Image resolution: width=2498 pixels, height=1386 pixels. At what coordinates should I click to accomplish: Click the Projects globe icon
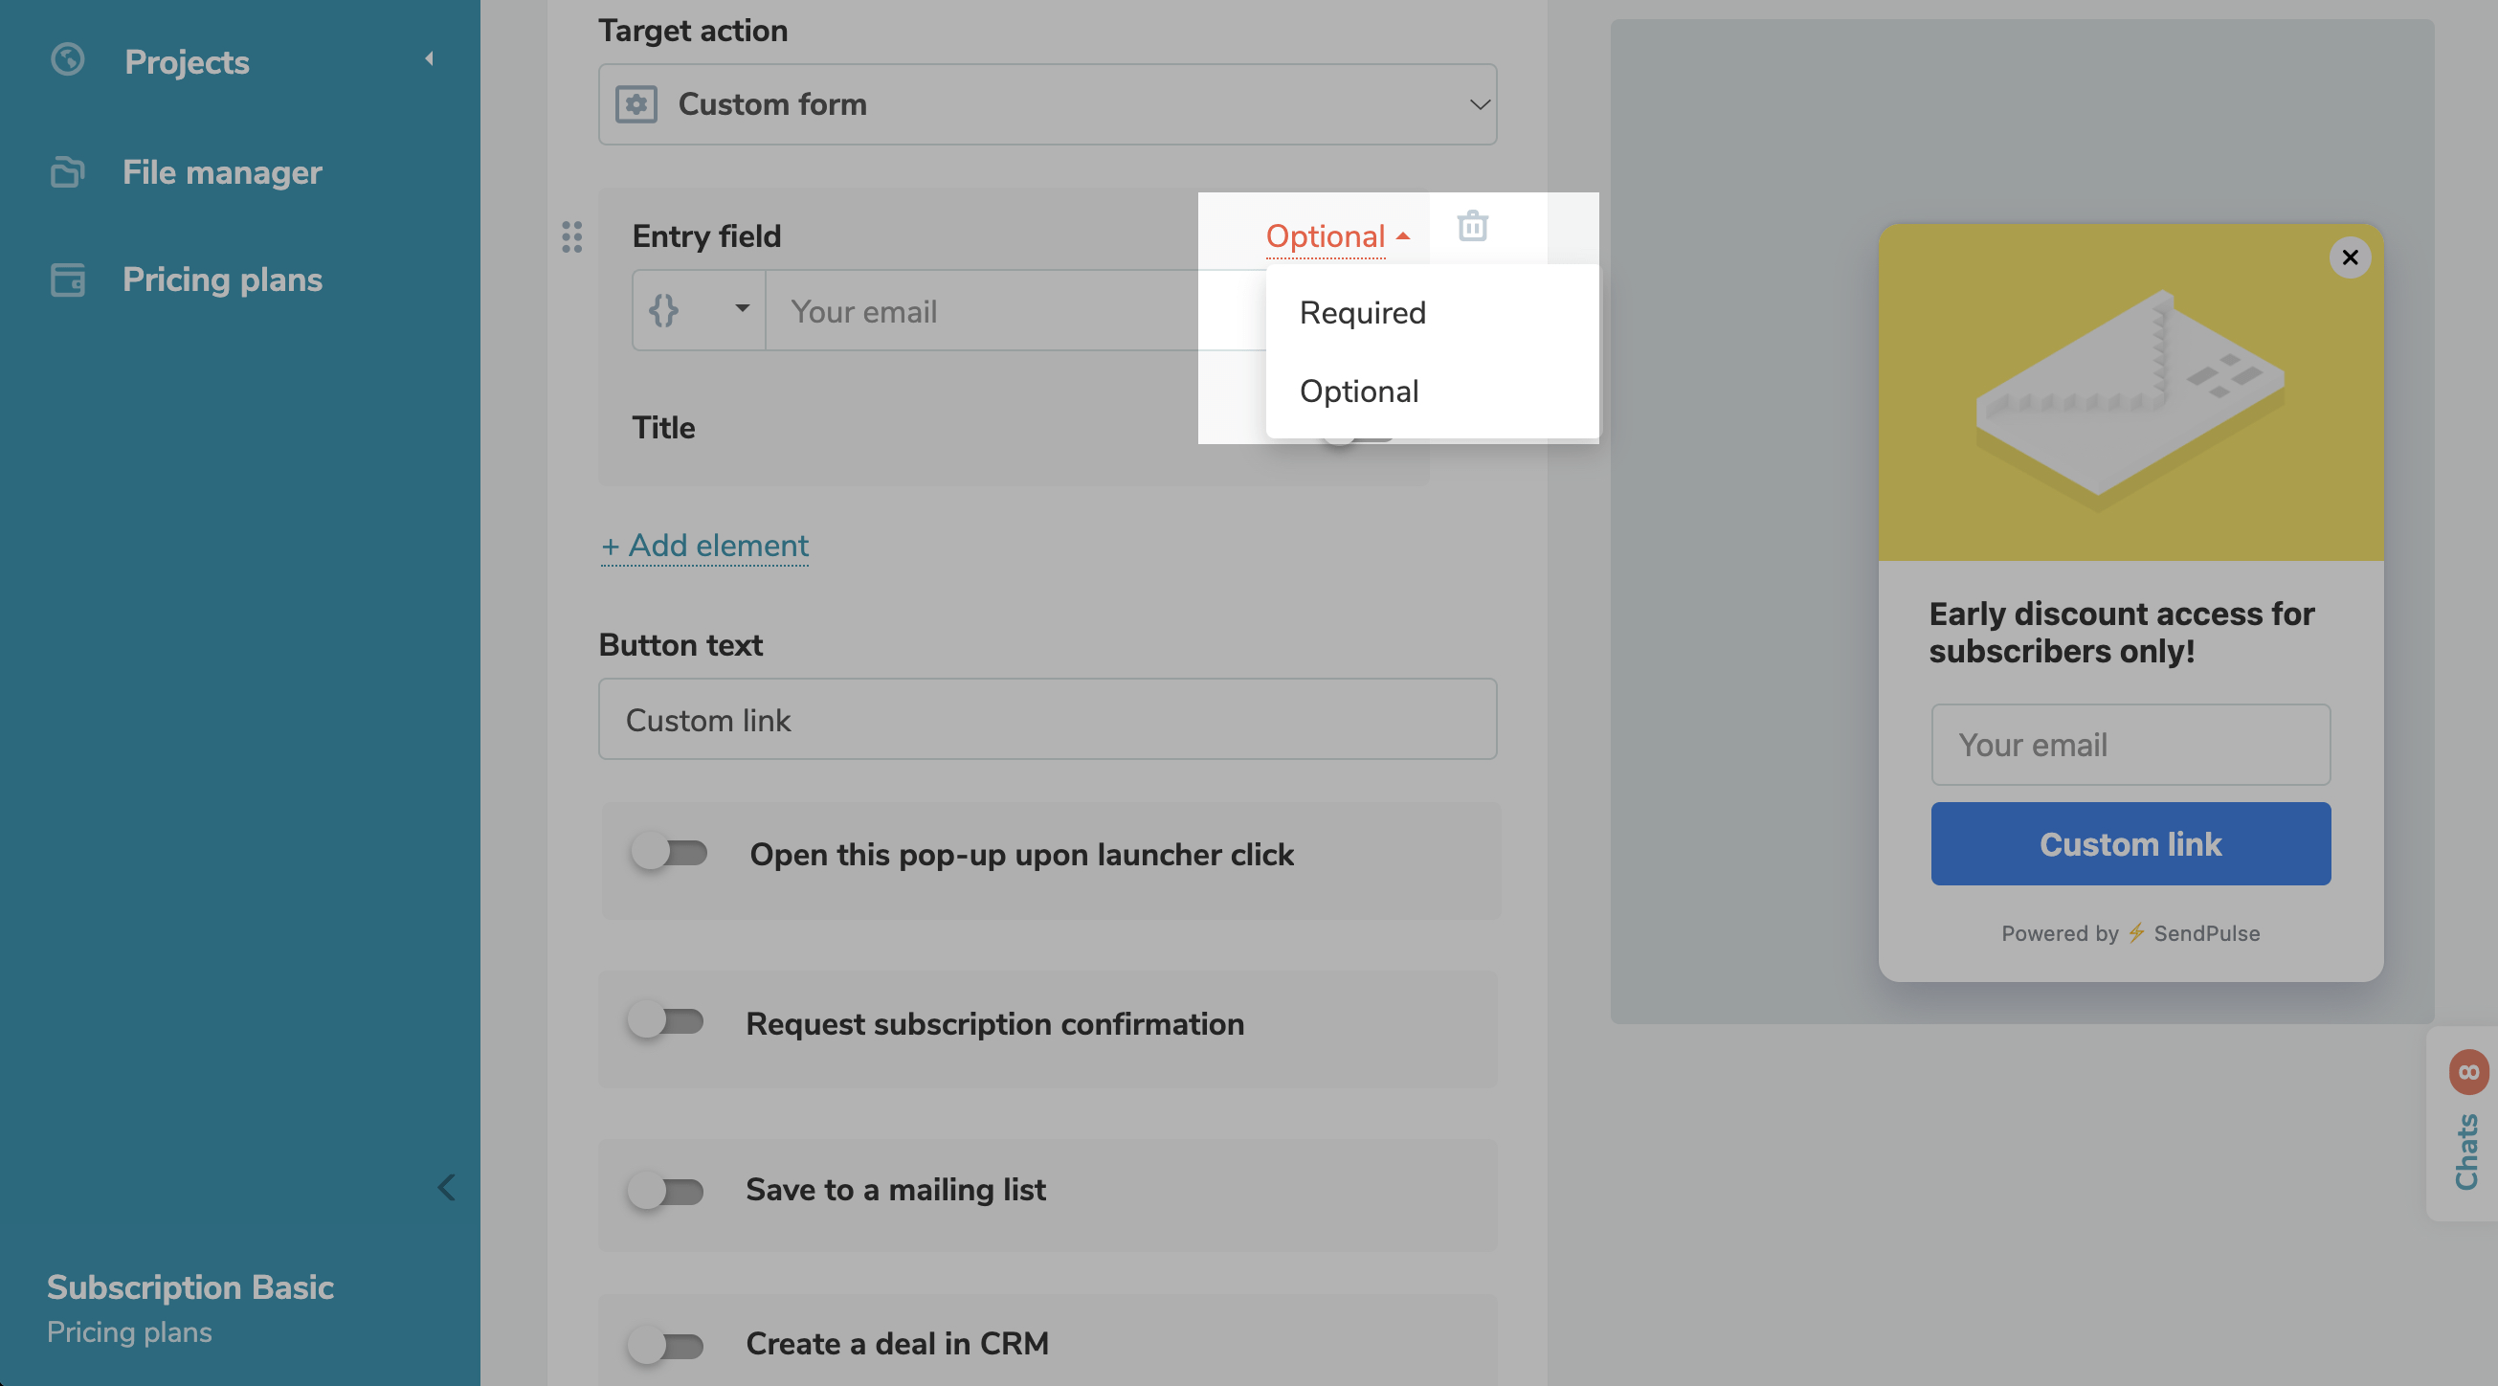67,60
